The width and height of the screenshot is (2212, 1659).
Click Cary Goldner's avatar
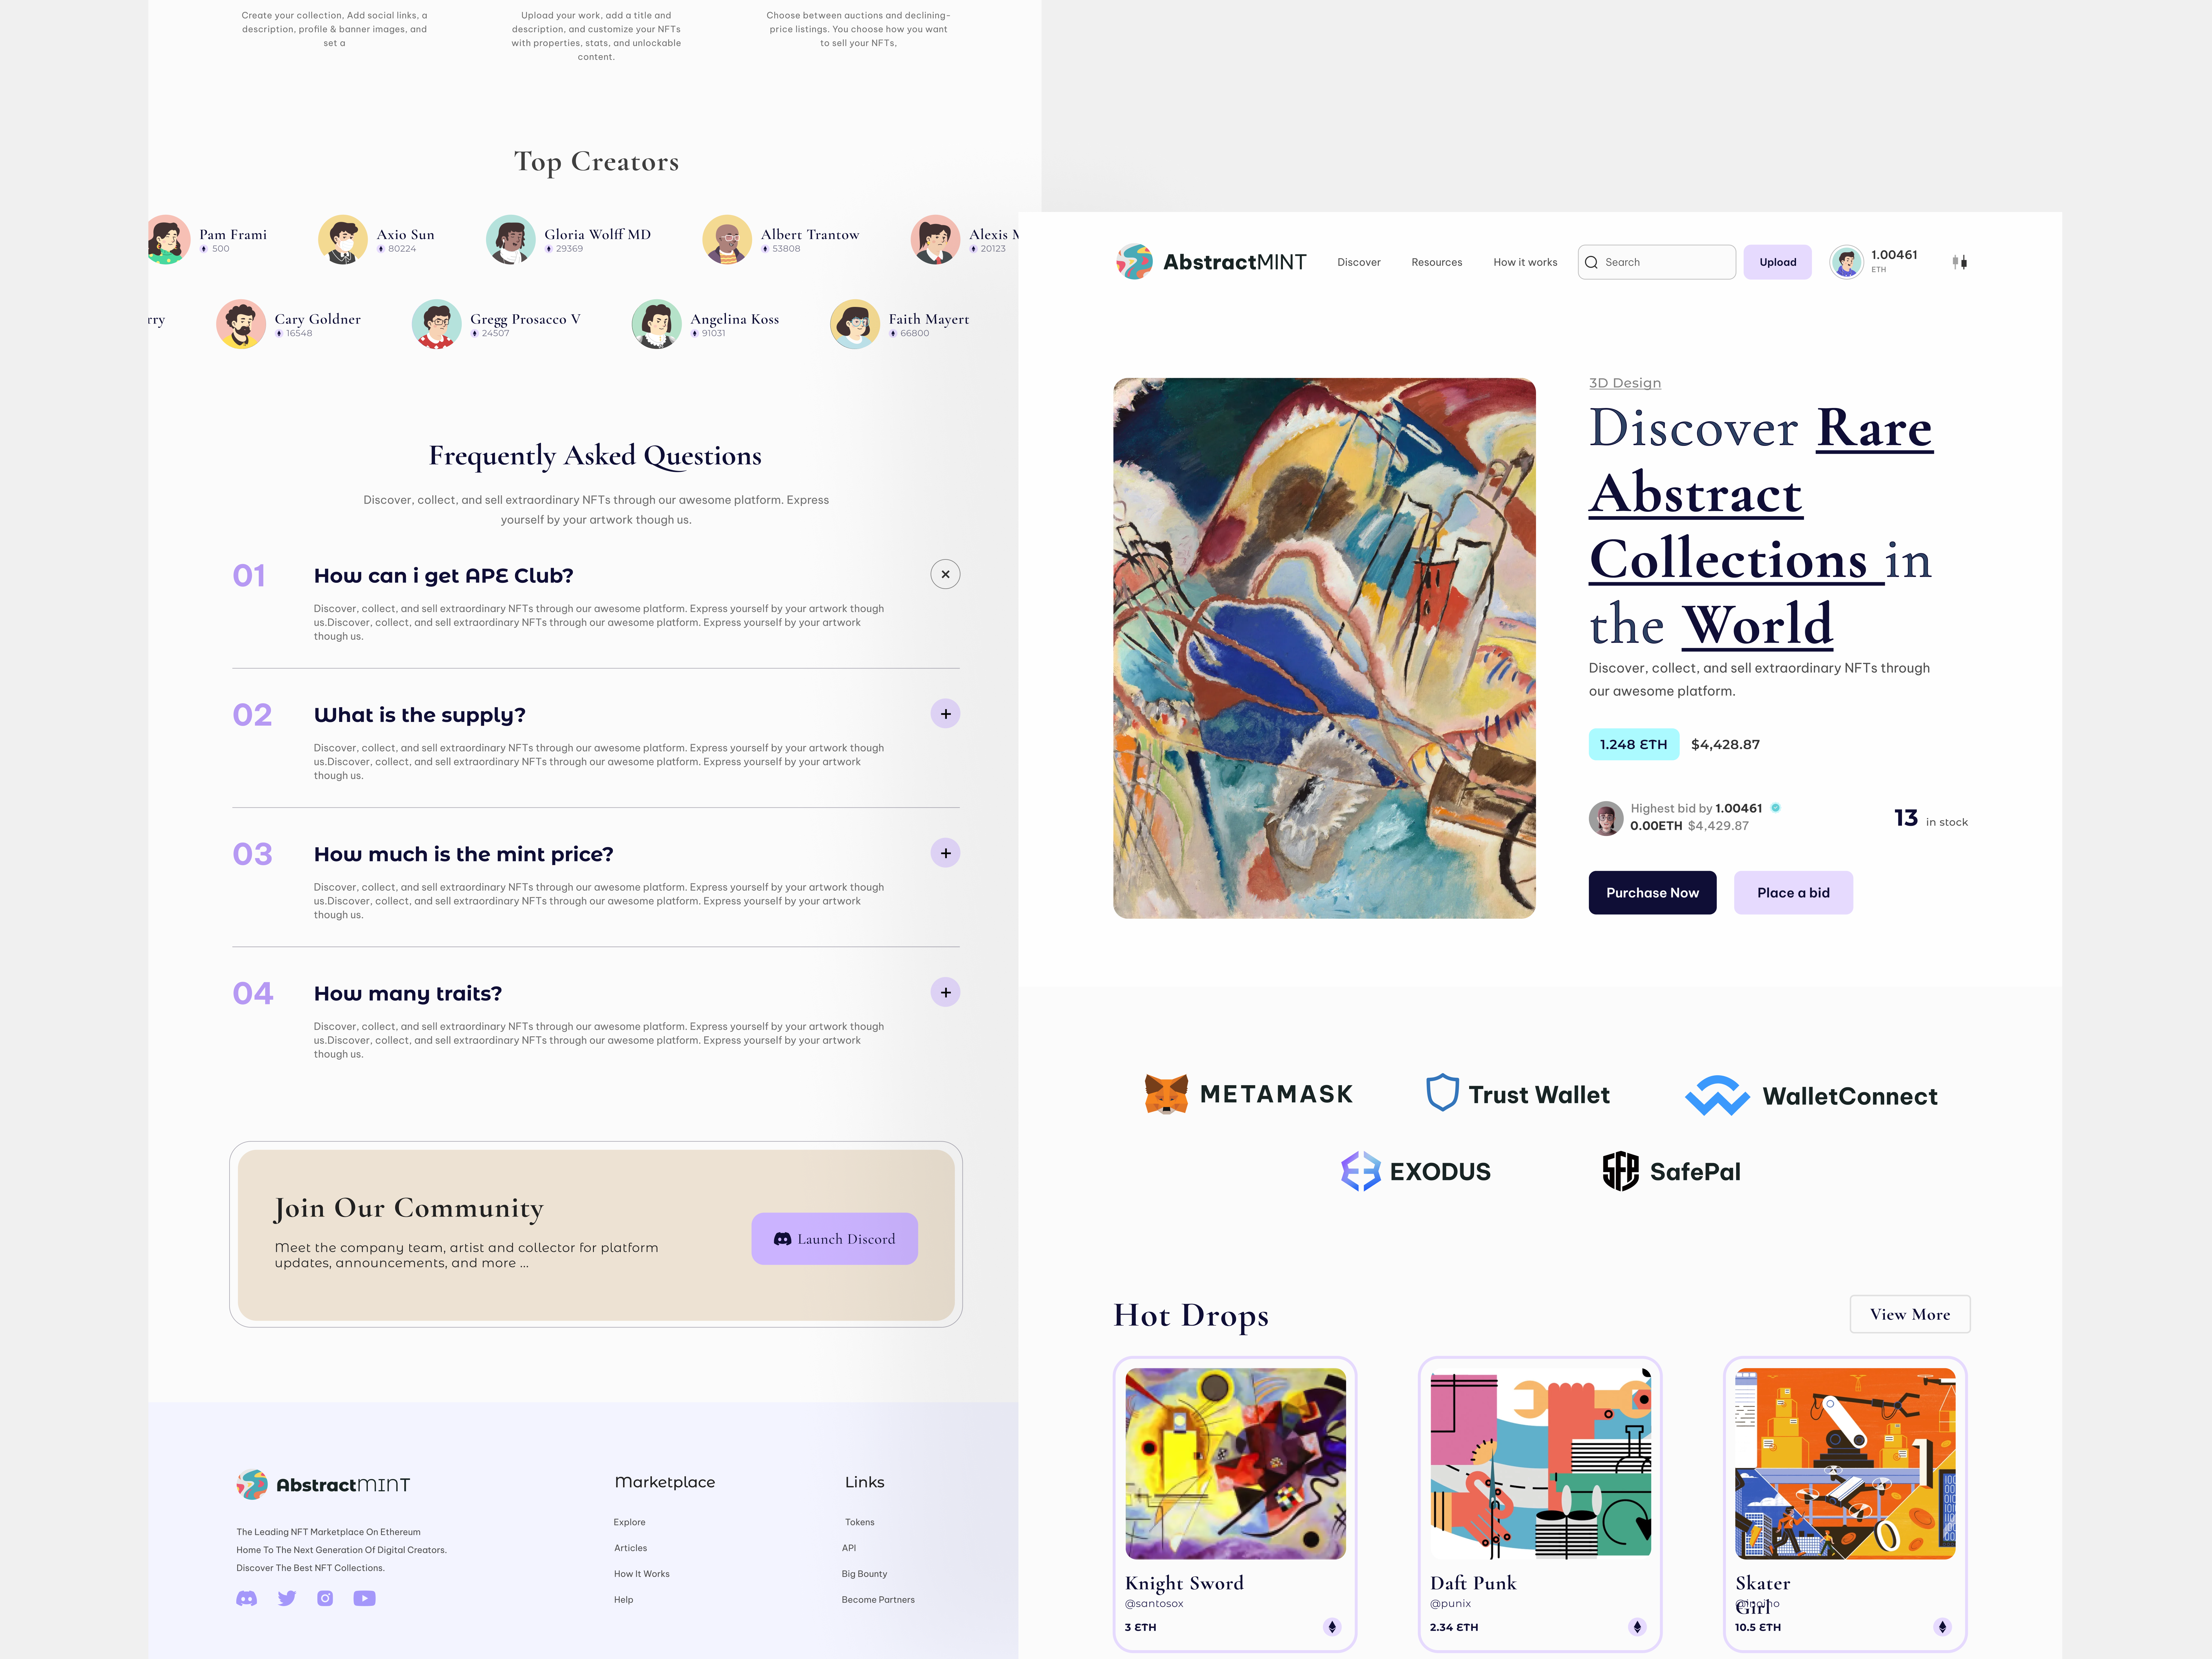click(x=241, y=324)
